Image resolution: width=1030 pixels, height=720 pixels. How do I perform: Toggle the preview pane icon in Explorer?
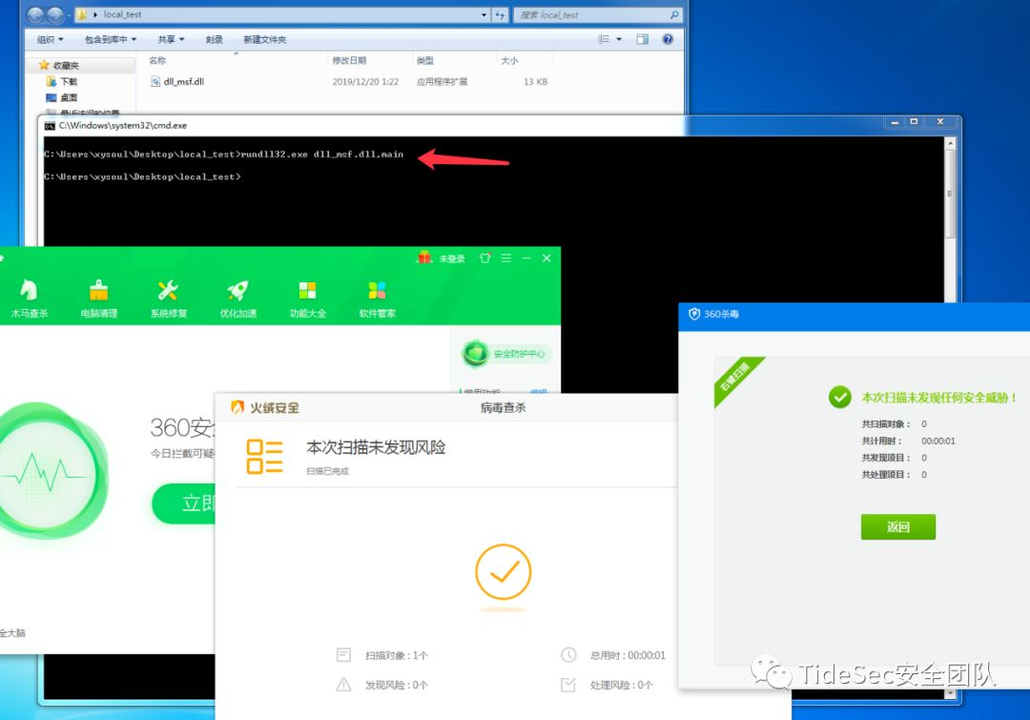coord(643,39)
